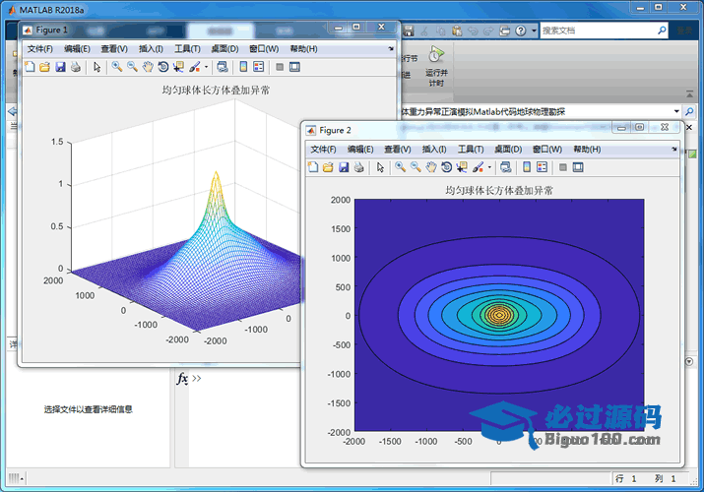Open MATLAB help question mark icon
The image size is (704, 492).
(x=520, y=31)
